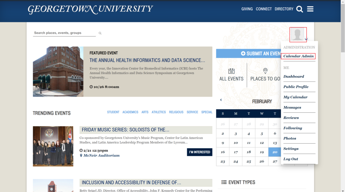Click the header search magnifier icon

(300, 9)
